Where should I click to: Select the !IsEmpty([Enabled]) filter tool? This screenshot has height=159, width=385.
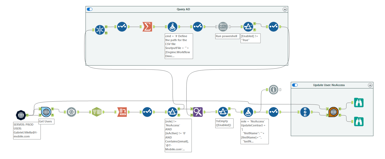(x=223, y=112)
